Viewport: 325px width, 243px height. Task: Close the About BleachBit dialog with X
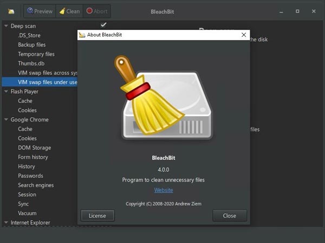pos(244,35)
